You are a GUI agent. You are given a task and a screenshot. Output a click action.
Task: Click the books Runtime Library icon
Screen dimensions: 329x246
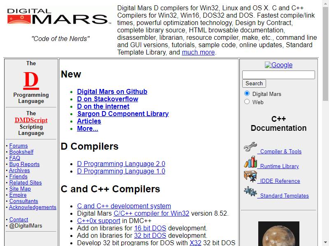[x=250, y=162]
